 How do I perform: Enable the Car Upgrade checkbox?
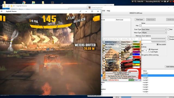[120, 52]
